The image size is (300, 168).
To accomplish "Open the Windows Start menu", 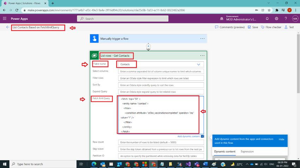I will pos(5,164).
